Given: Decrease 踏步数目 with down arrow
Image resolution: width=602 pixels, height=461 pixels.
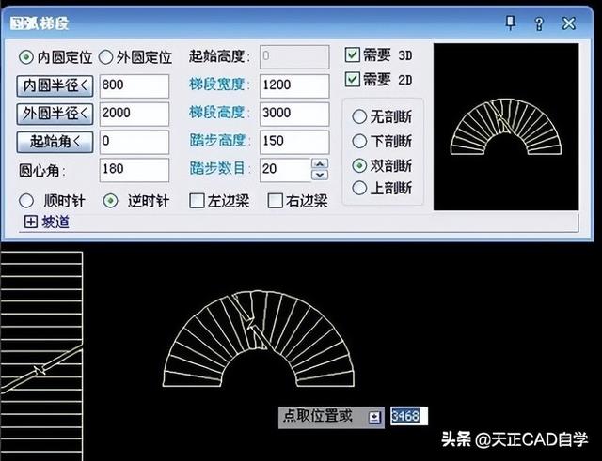Looking at the screenshot, I should click(320, 175).
